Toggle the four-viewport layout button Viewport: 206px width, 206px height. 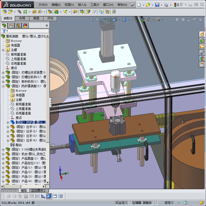pyautogui.click(x=60, y=196)
